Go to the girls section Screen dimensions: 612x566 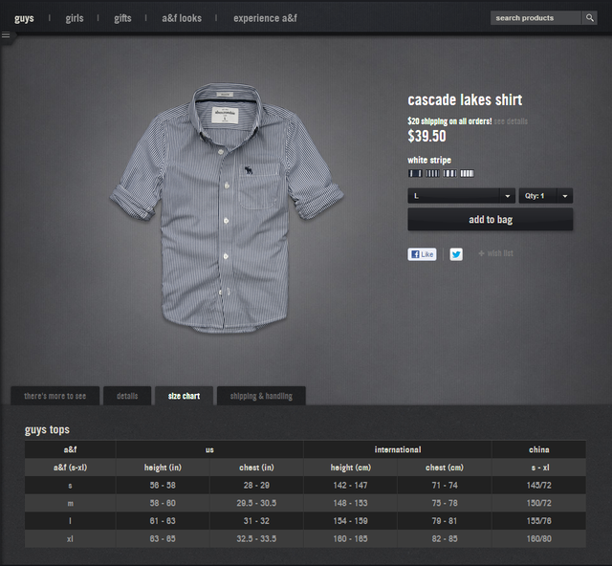tap(75, 18)
